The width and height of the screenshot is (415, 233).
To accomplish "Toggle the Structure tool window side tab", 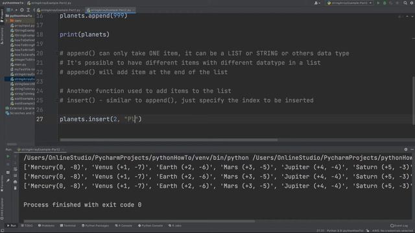I will click(x=2, y=36).
